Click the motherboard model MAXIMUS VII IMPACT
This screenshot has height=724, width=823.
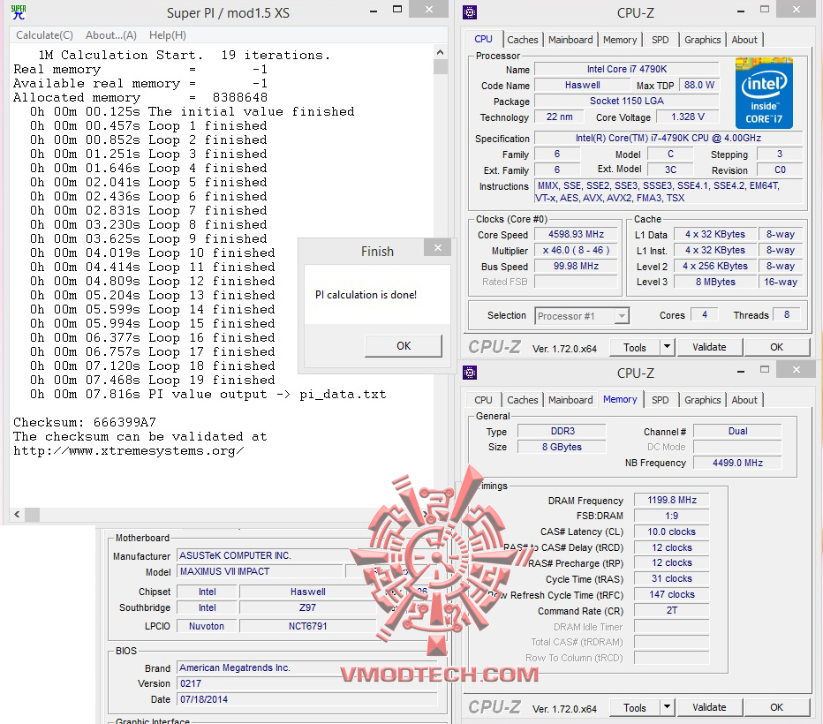click(260, 571)
